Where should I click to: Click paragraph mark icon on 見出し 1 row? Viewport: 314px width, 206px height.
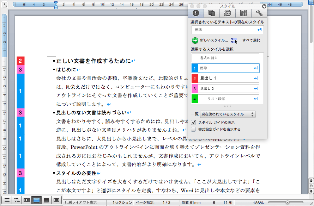(256, 78)
